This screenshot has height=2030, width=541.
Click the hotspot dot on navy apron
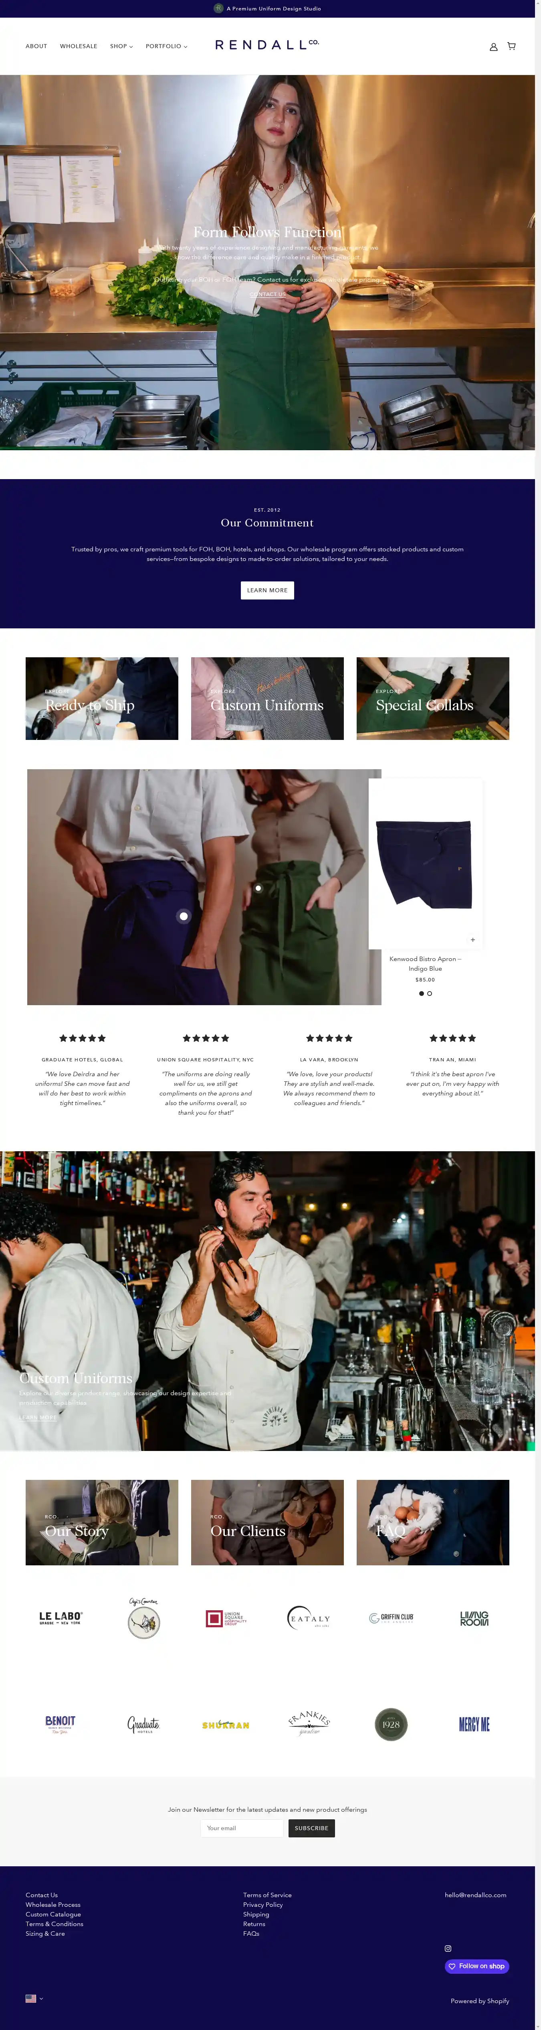click(184, 916)
